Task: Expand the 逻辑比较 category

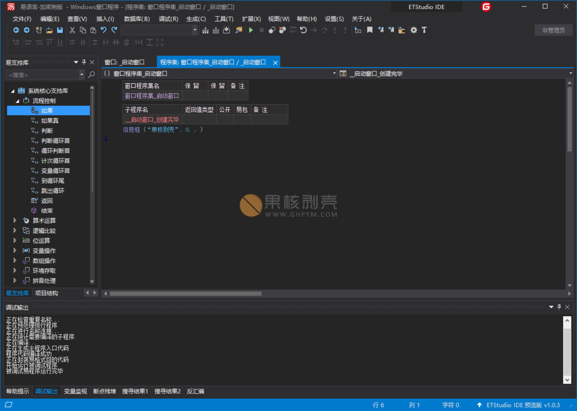Action: pyautogui.click(x=15, y=230)
